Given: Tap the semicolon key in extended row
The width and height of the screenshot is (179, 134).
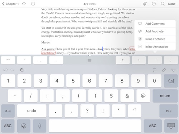Looking at the screenshot, I should point(171,60).
